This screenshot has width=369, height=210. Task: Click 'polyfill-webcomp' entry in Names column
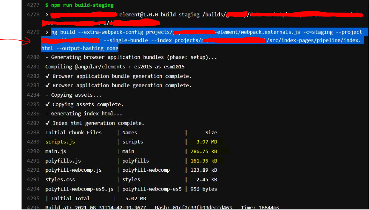click(x=146, y=170)
